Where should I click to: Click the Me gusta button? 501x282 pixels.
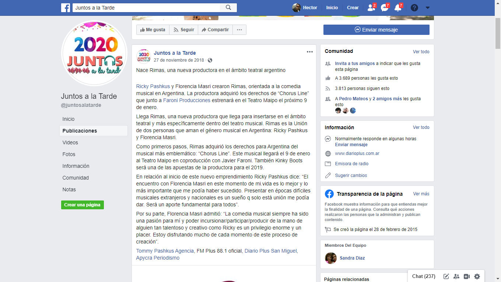click(x=153, y=30)
